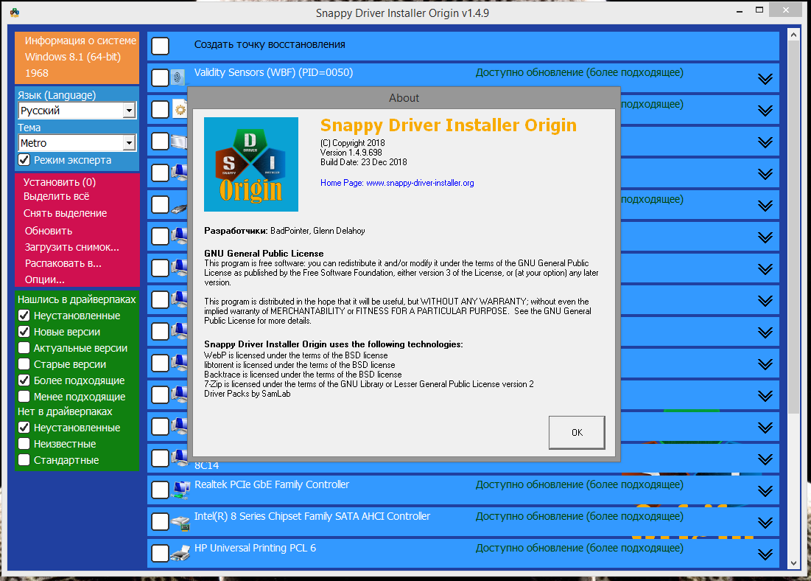Expand the Intel SATA AHCI Controller row chevron
This screenshot has height=581, width=811.
[765, 523]
